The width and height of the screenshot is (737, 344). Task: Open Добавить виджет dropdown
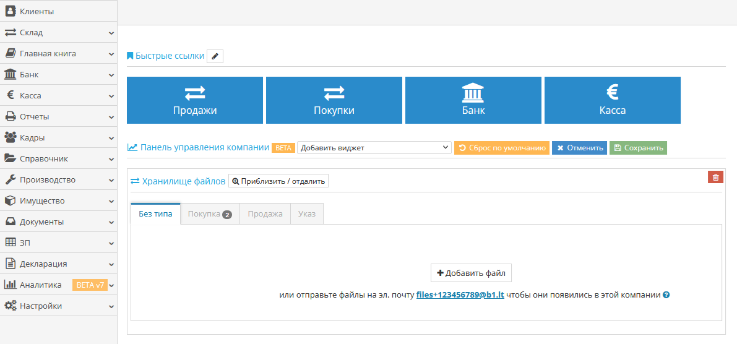(375, 148)
